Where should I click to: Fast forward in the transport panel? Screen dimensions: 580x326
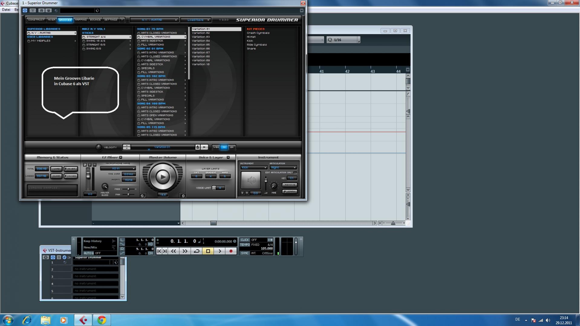coord(185,251)
